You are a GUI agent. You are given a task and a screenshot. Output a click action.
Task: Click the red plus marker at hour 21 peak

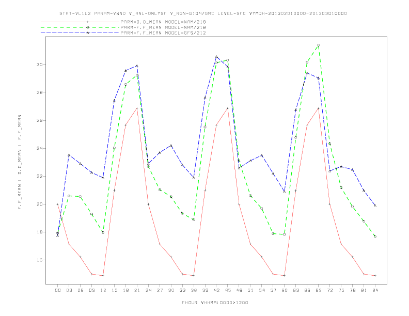[x=137, y=108]
